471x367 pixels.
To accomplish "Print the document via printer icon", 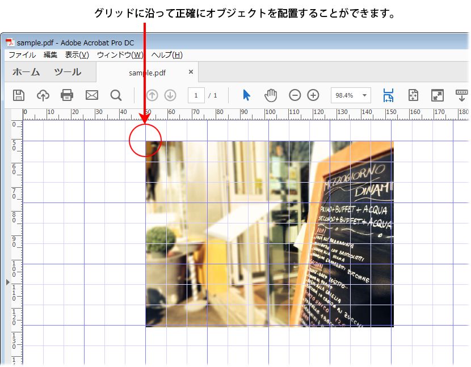I will tap(67, 95).
